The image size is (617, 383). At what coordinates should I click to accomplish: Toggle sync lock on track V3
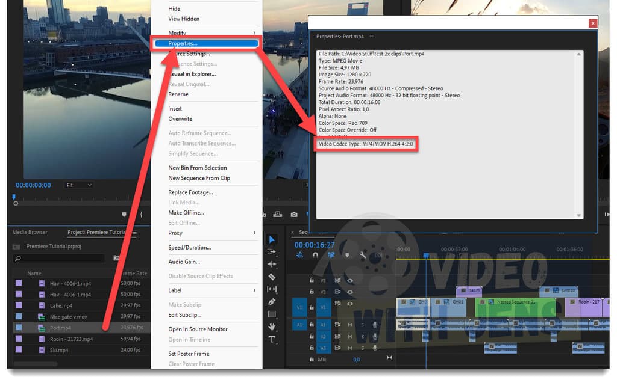pos(337,280)
